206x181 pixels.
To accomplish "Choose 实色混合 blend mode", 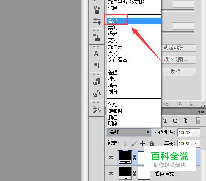I will point(134,60).
